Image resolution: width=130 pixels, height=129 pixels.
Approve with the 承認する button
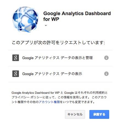tap(99, 114)
